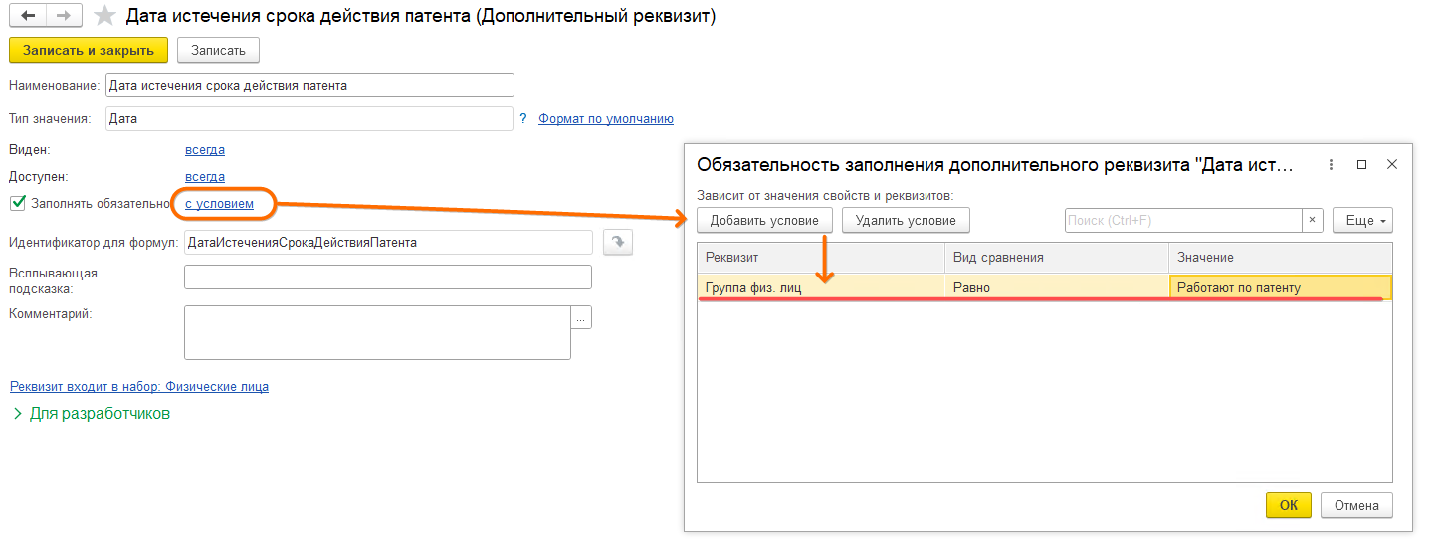Go forward with the right arrow button
Image resolution: width=1440 pixels, height=554 pixels.
point(63,16)
